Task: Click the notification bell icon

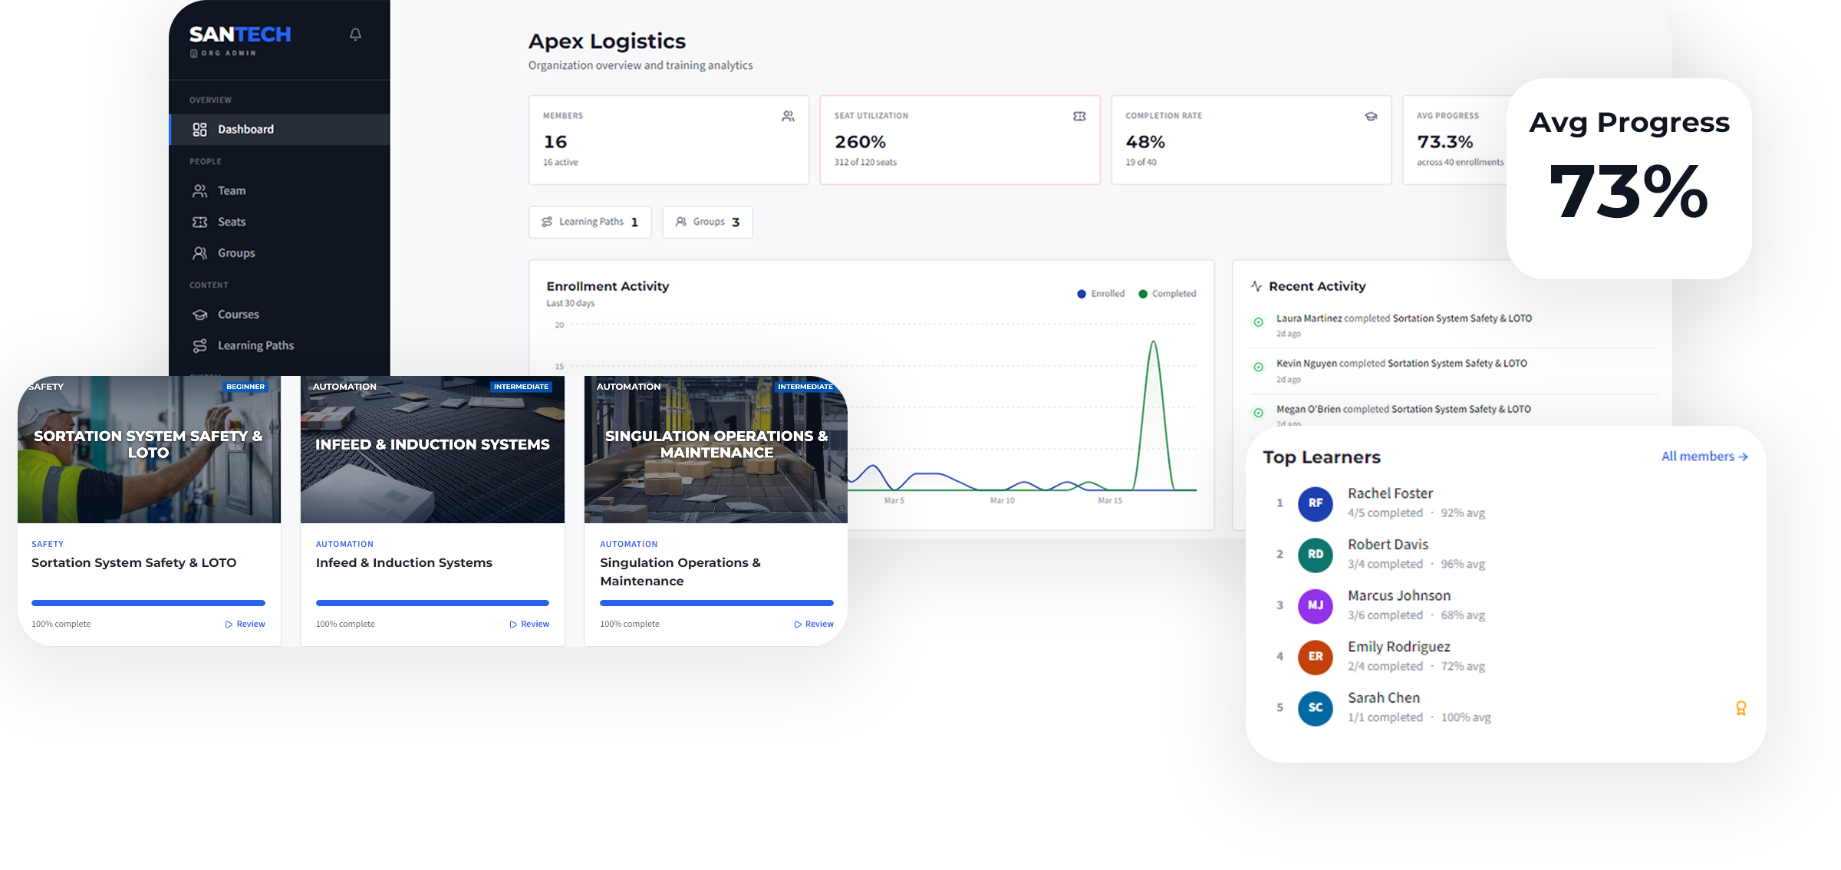Action: pos(355,35)
